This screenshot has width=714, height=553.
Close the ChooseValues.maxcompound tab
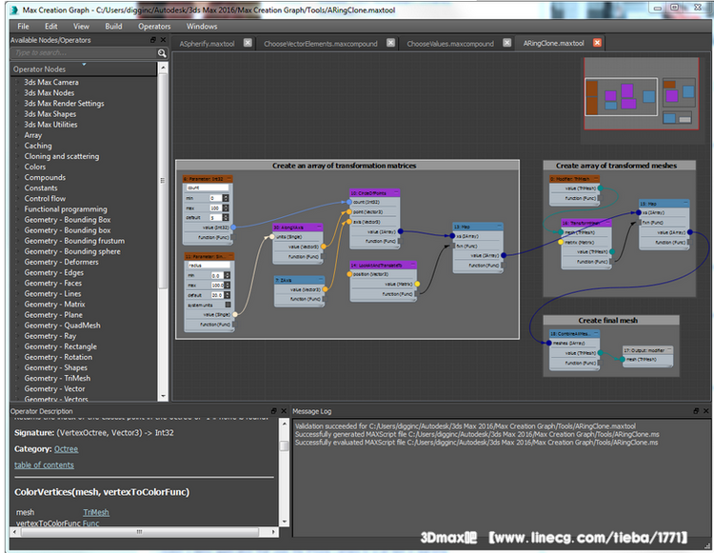pyautogui.click(x=506, y=43)
